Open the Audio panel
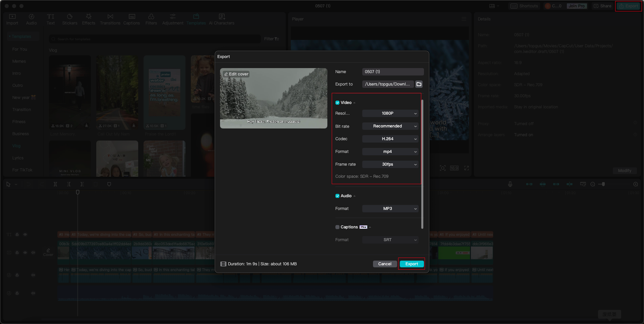 (x=31, y=19)
